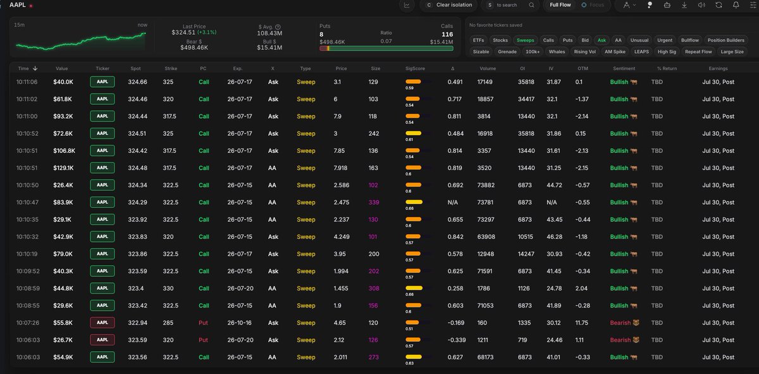The width and height of the screenshot is (759, 374).
Task: Enable the AM Spike filter
Action: tap(615, 52)
